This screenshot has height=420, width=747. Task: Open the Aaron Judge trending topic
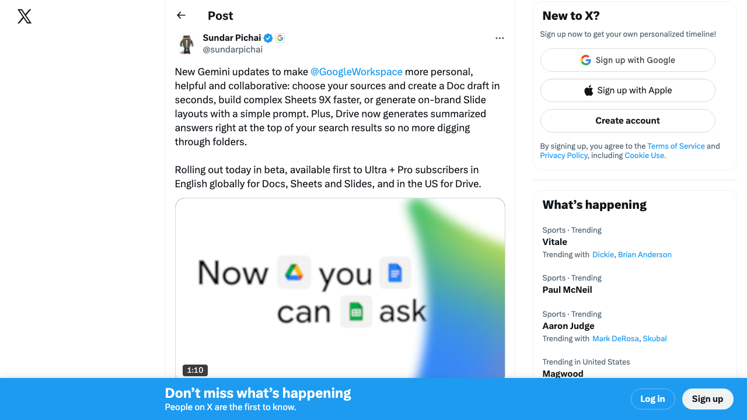click(x=568, y=326)
